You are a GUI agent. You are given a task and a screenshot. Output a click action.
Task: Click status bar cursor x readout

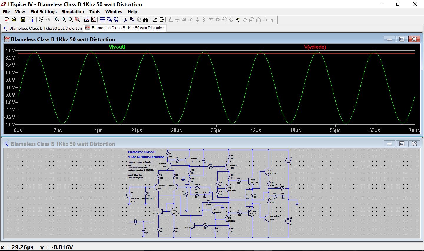click(17, 247)
